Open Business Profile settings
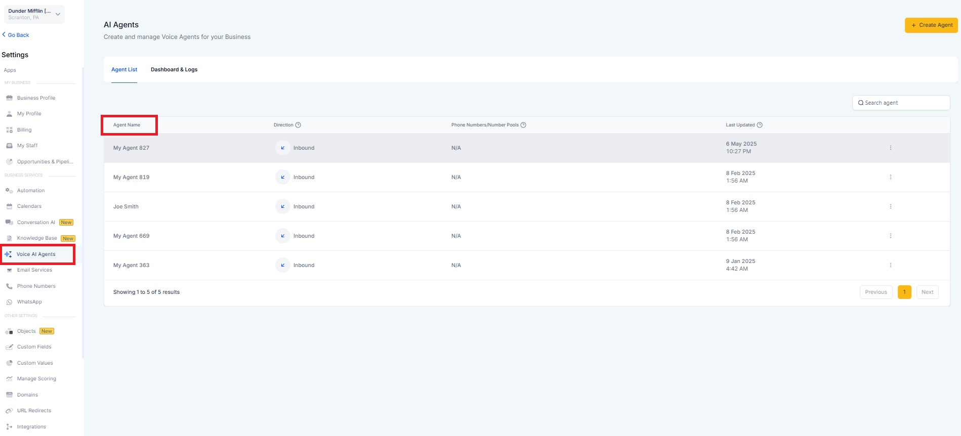The height and width of the screenshot is (436, 961). 36,98
